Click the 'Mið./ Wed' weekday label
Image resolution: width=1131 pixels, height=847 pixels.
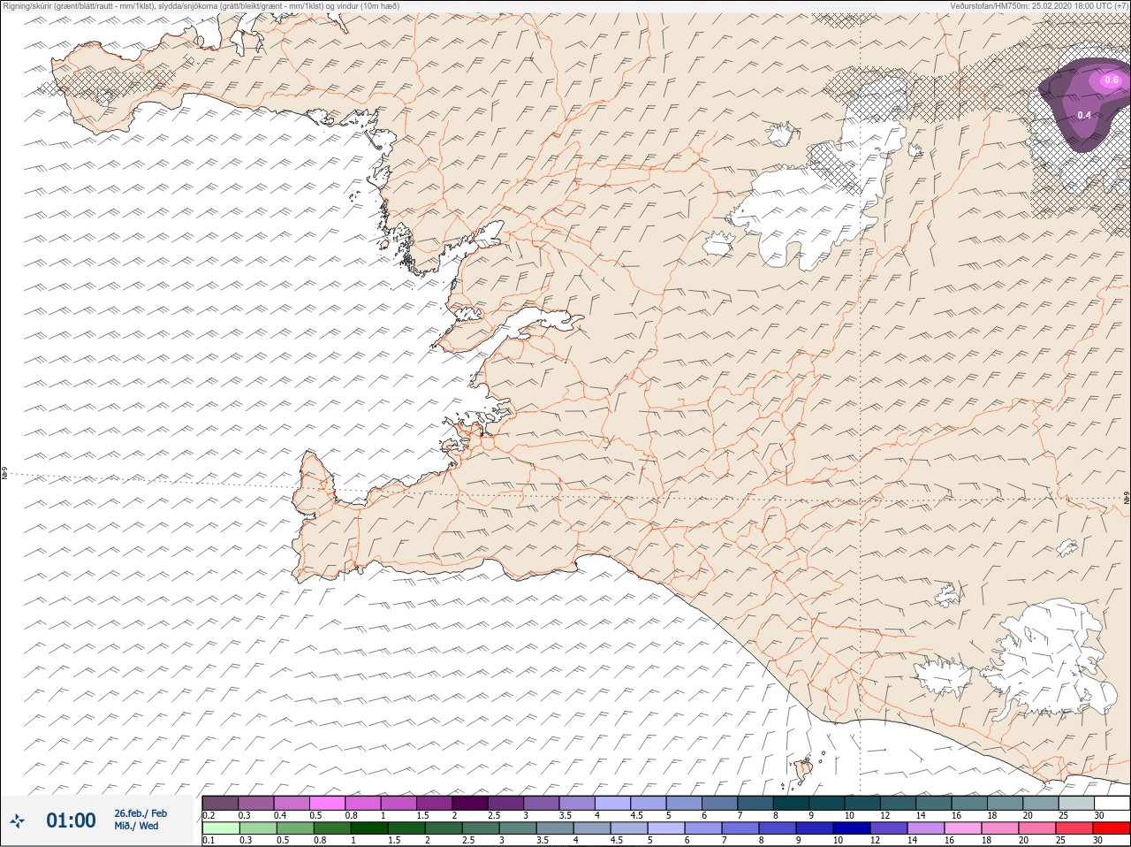(x=136, y=826)
